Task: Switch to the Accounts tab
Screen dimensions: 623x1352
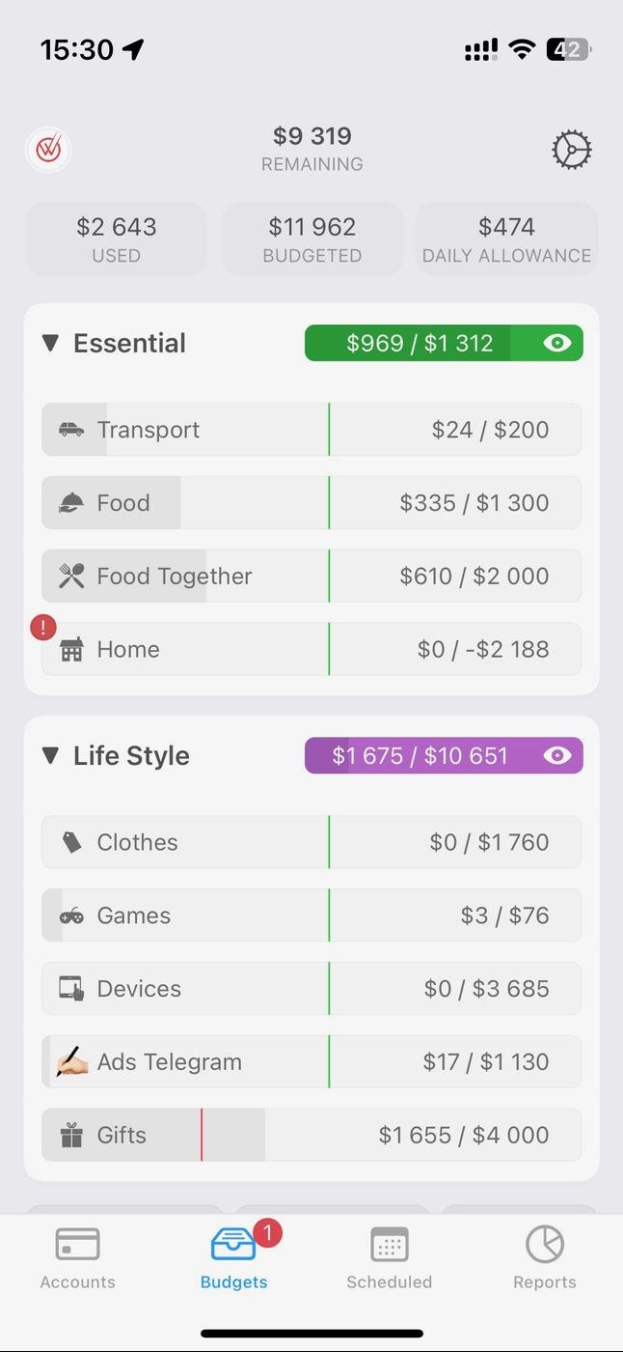Action: pos(77,1257)
